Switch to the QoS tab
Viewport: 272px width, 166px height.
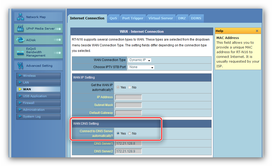point(113,18)
